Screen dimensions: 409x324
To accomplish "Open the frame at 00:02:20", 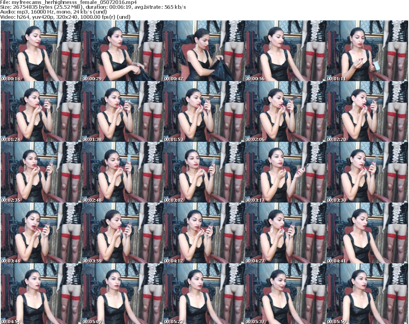I will tap(367, 111).
